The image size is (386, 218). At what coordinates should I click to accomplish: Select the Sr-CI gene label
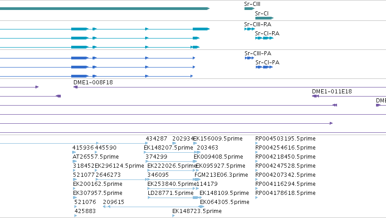click(x=262, y=14)
